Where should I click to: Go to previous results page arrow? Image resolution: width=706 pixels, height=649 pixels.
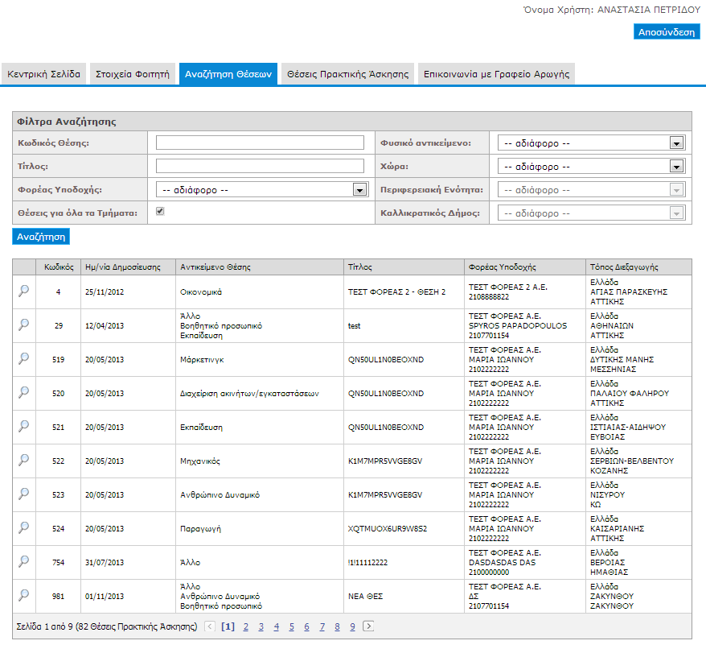point(210,626)
